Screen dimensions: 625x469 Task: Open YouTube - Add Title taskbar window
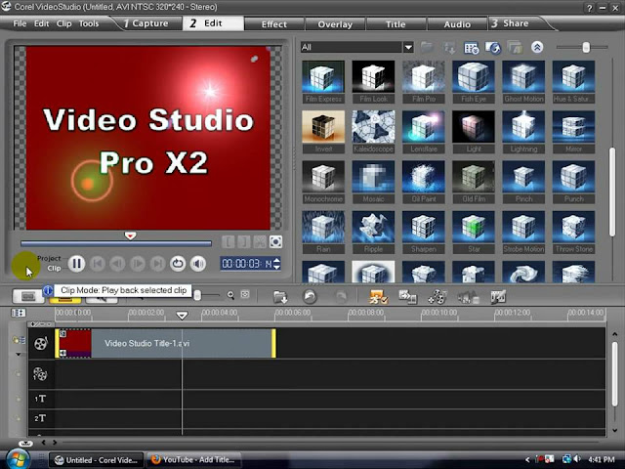point(193,460)
